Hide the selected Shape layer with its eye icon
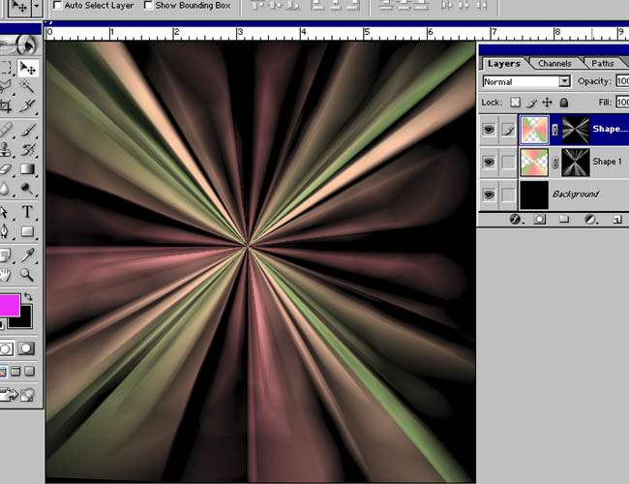Screen dimensions: 629x484 (x=489, y=130)
